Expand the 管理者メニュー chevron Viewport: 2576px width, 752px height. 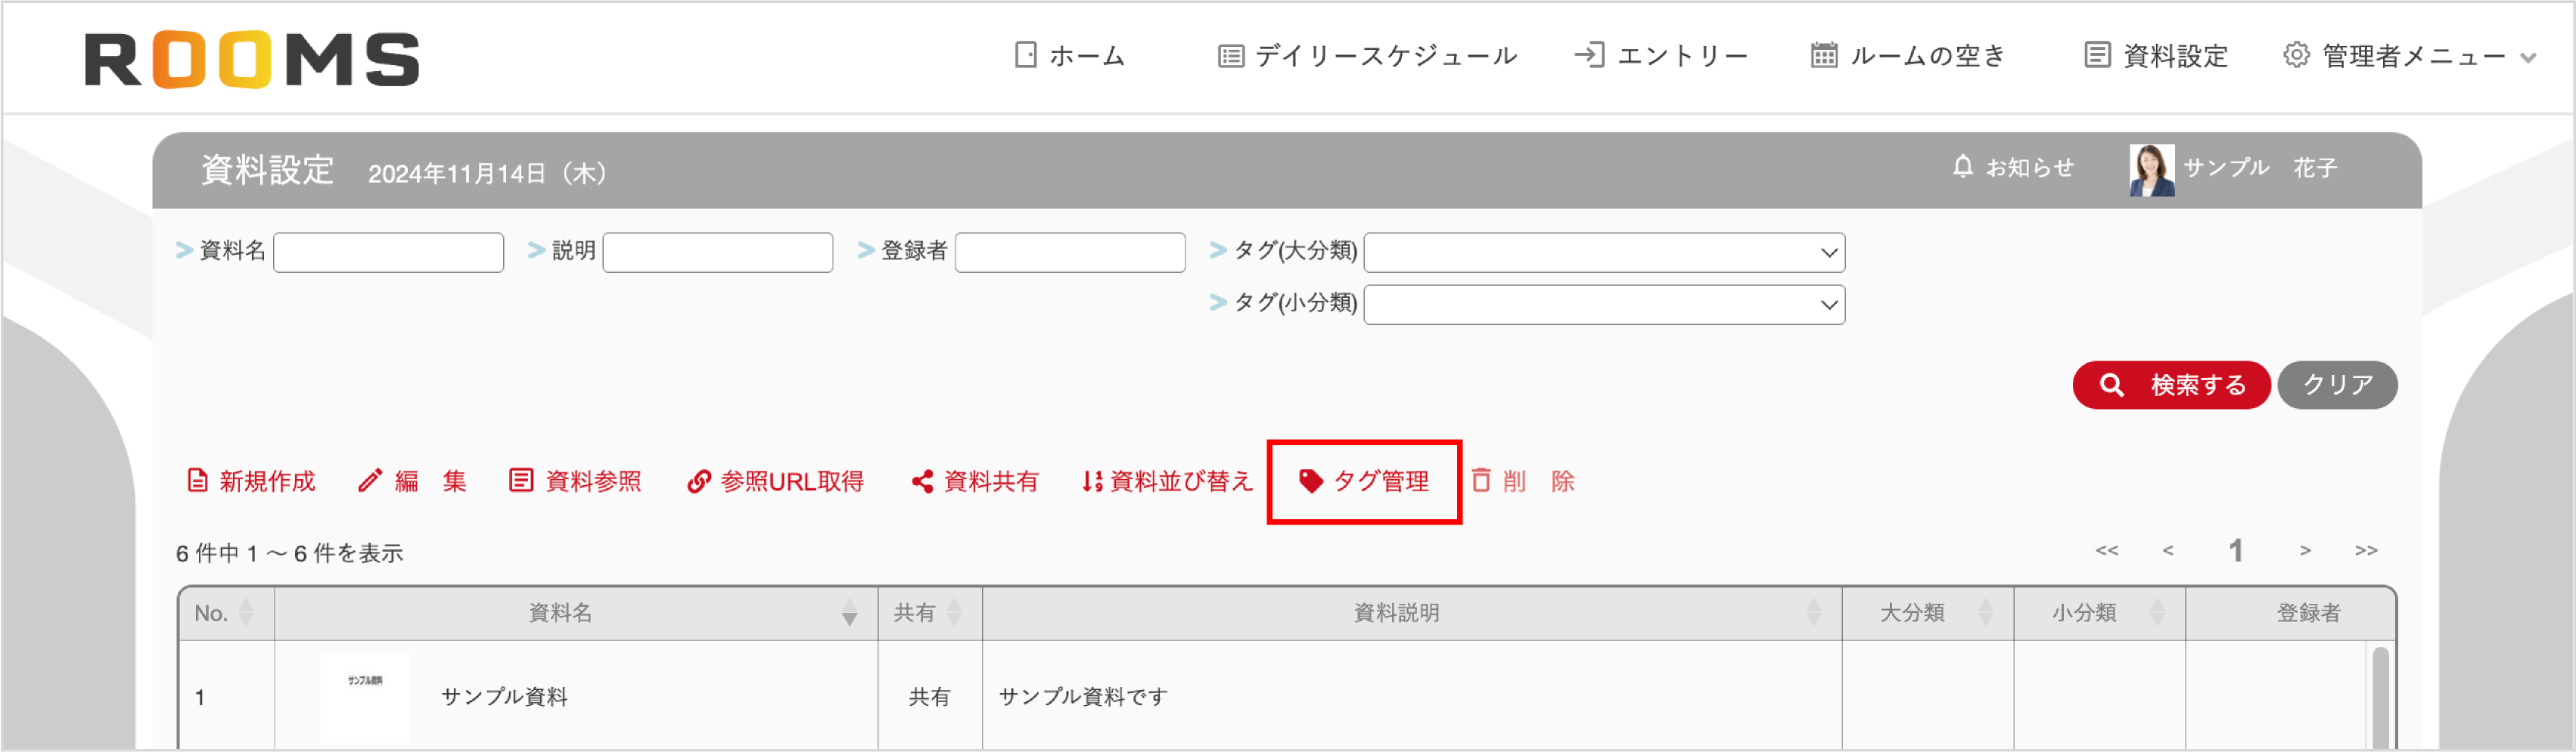(2527, 57)
